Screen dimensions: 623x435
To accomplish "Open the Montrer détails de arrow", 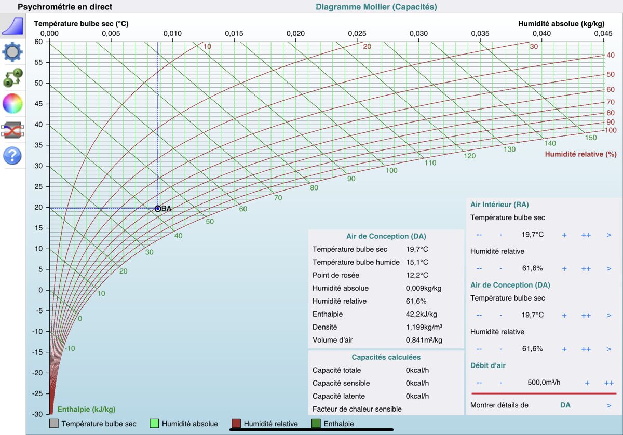I will (x=609, y=405).
